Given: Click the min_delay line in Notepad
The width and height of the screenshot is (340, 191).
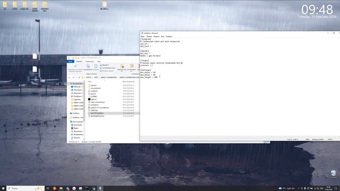Looking at the screenshot, I should click(x=148, y=72).
